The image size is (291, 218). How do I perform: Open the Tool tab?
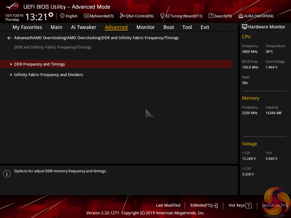pos(187,27)
